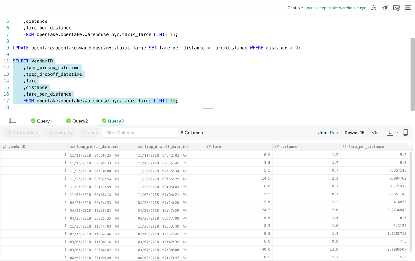Click the fare_per_distance column header
The width and height of the screenshot is (415, 261).
(366, 147)
